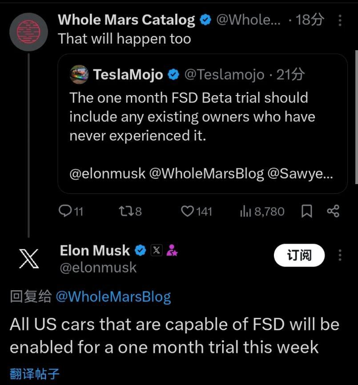Click the reply comment icon
Screen dimensions: 358x385
(x=65, y=211)
